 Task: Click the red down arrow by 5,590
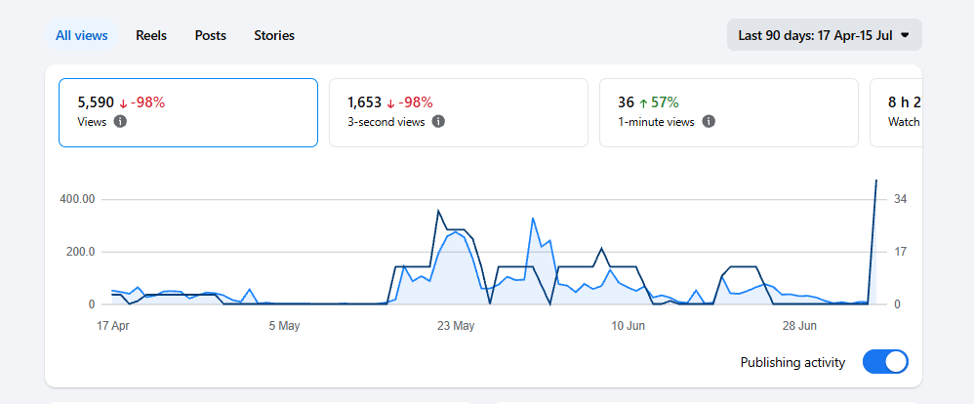point(123,103)
